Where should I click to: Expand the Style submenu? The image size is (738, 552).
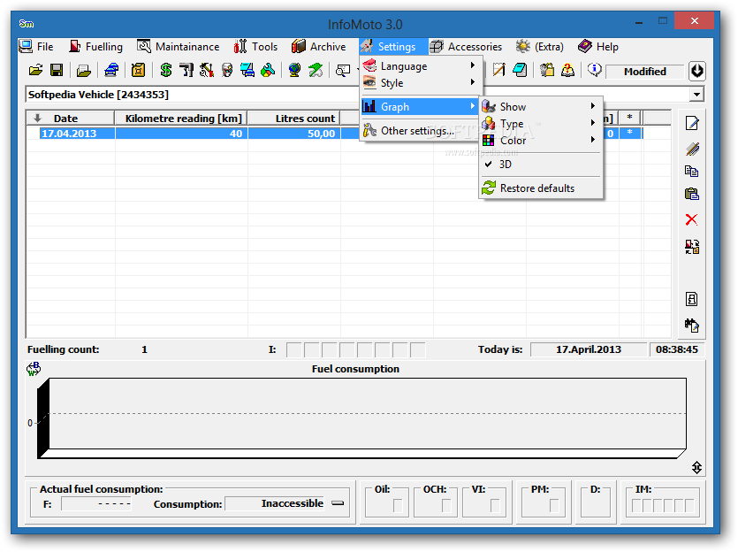421,83
